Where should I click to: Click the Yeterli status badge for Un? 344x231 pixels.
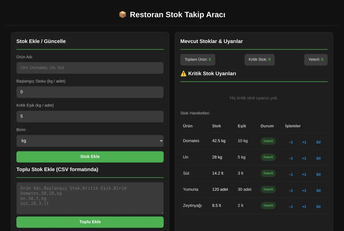(x=268, y=157)
